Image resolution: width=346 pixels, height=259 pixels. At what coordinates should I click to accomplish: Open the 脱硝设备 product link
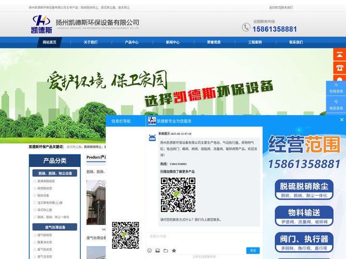pos(43,196)
